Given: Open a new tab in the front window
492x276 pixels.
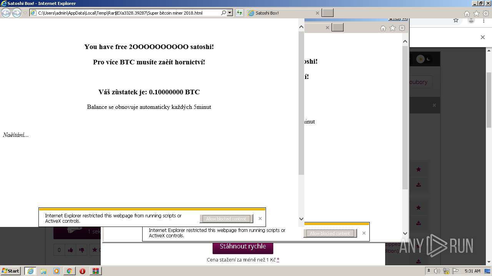Looking at the screenshot, I should [x=327, y=13].
